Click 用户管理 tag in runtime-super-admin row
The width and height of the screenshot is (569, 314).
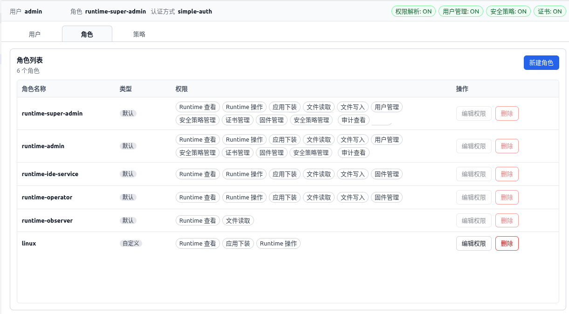(x=387, y=107)
